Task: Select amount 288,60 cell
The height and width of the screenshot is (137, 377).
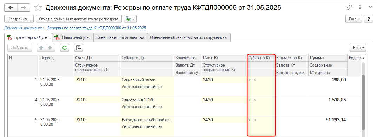Action: [328, 80]
